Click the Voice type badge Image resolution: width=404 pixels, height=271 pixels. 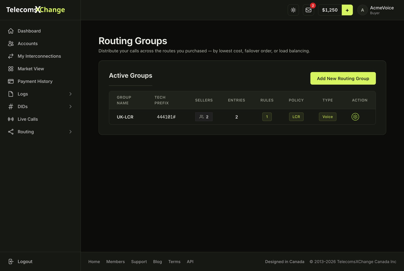point(327,117)
